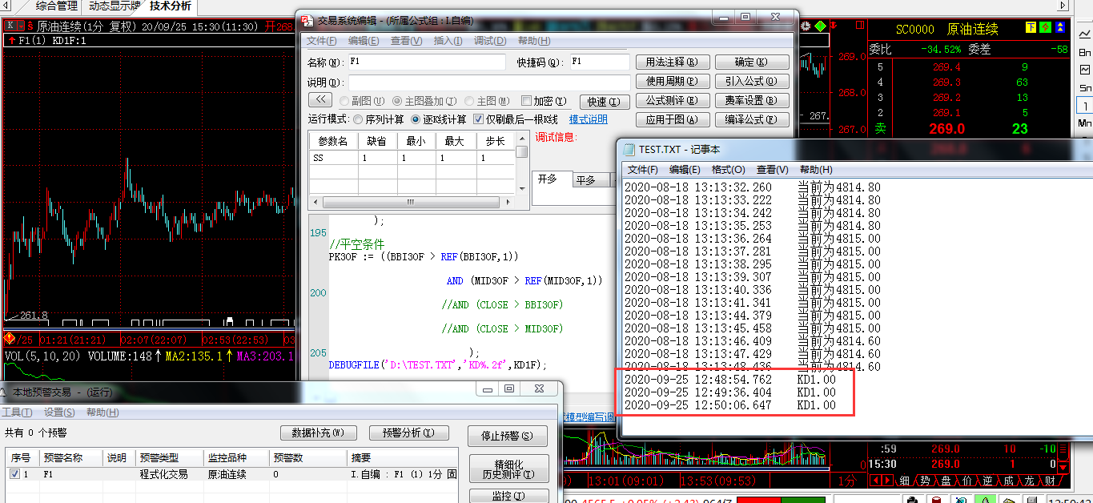This screenshot has width=1093, height=503.
Task: Select the Mn period in right sidebar
Action: click(x=1085, y=123)
